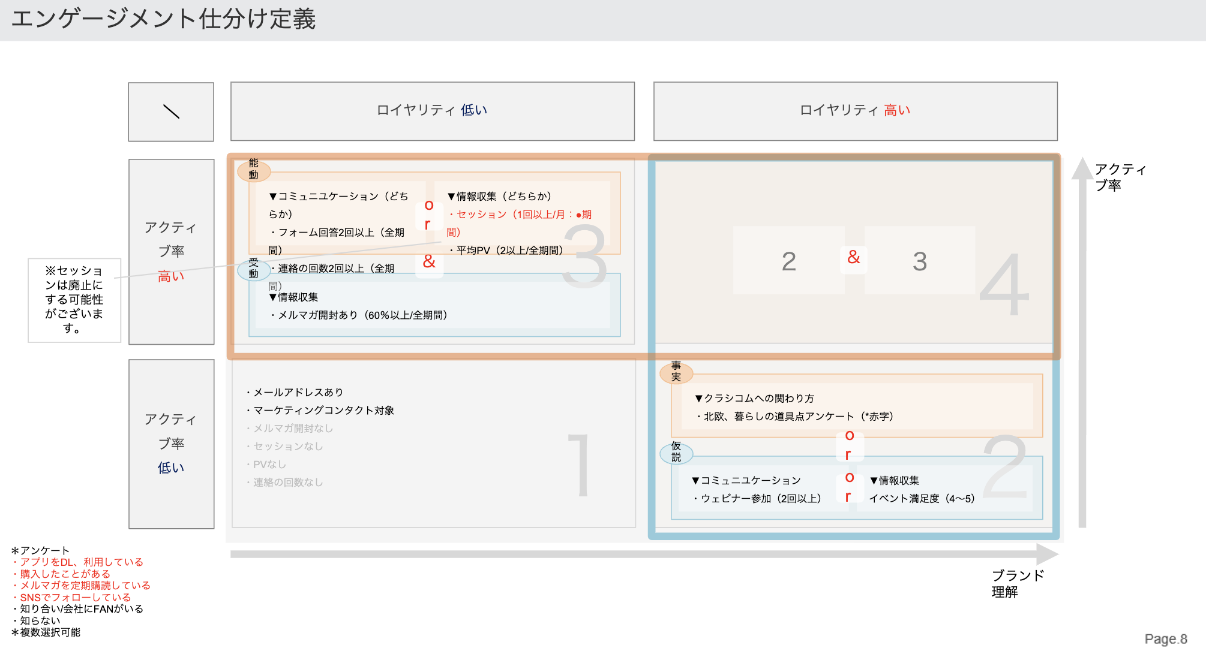1206x651 pixels.
Task: Select the 平均PV（2以上/全期間） line
Action: (x=505, y=251)
